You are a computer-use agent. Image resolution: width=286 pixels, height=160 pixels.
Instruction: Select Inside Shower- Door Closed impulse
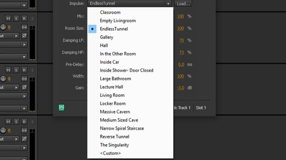point(126,70)
